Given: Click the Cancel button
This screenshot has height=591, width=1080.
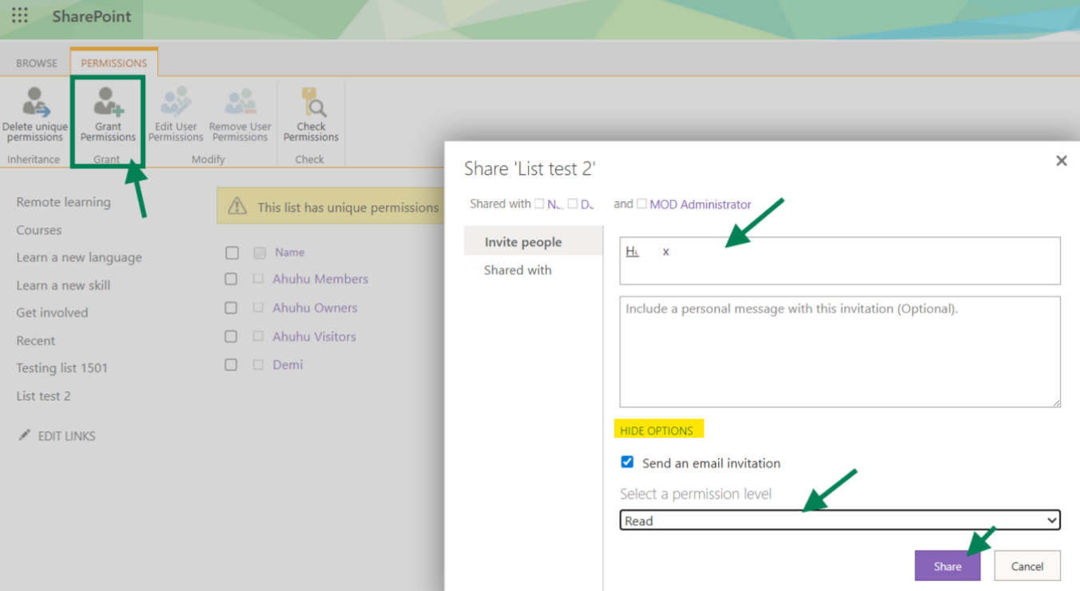Looking at the screenshot, I should tap(1027, 565).
